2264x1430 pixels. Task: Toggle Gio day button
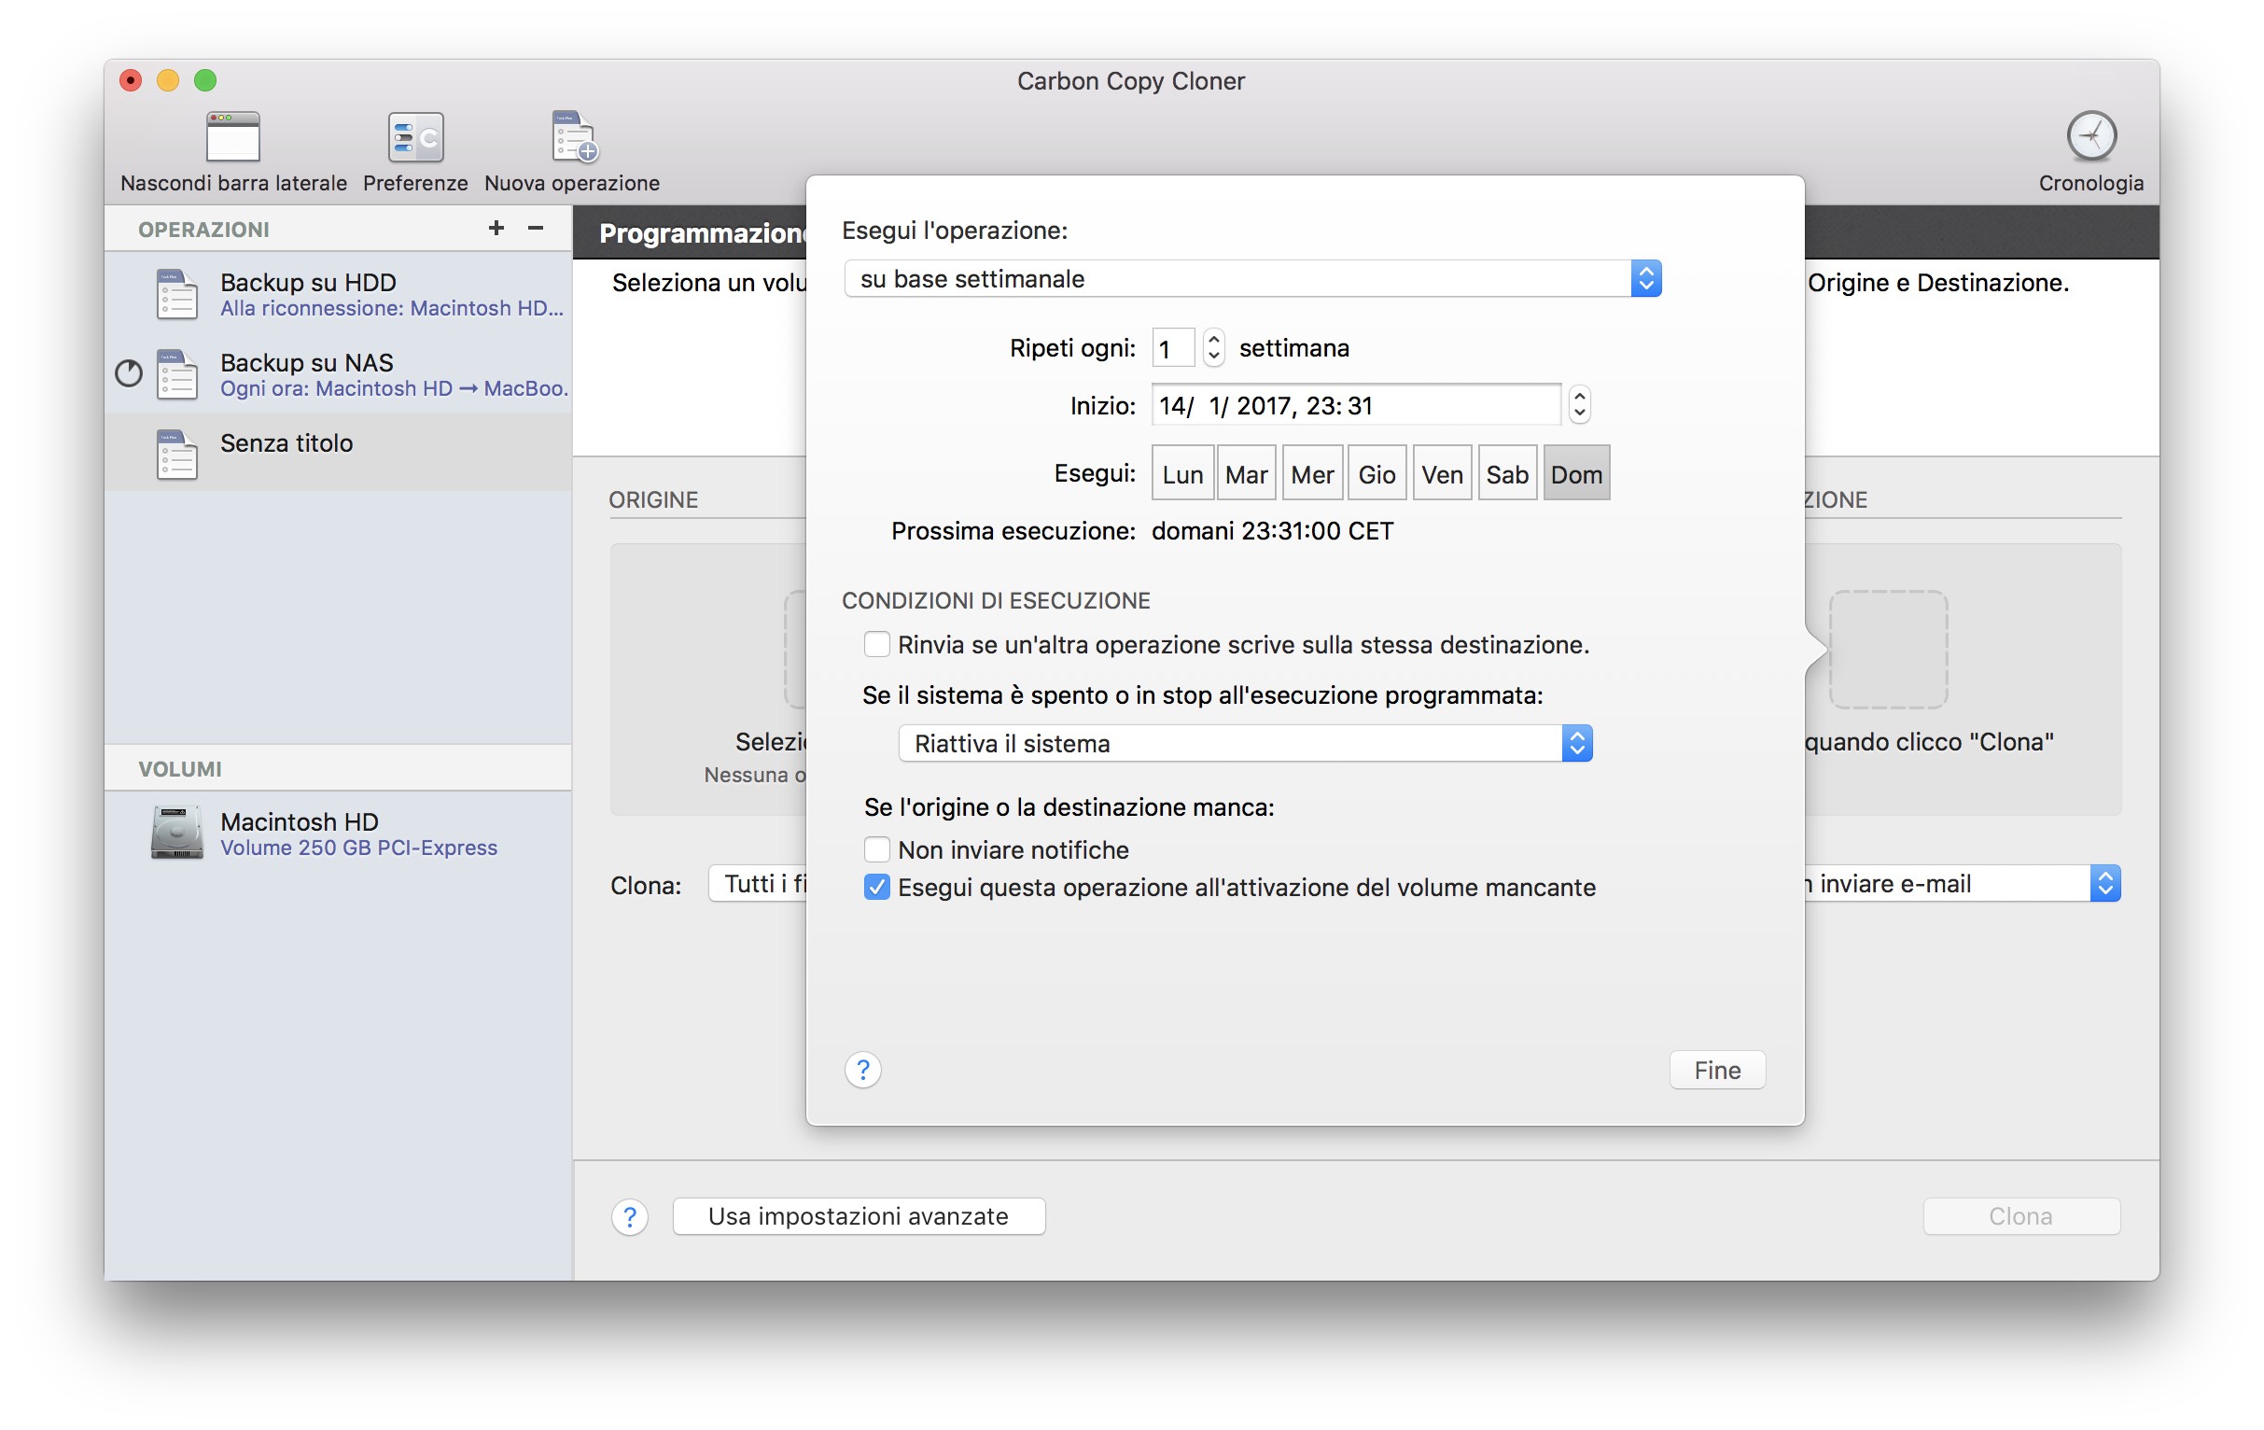(1377, 474)
